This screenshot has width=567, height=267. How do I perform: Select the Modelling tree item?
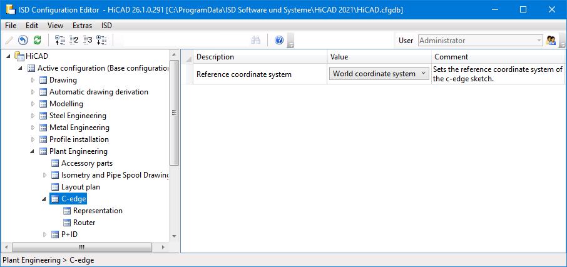click(66, 104)
